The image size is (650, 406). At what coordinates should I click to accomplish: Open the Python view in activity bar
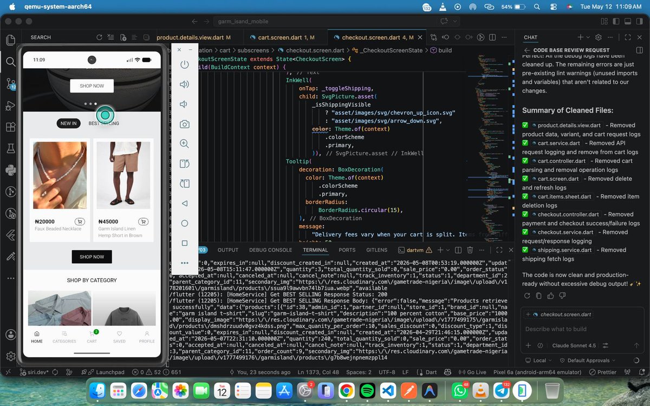tap(10, 170)
